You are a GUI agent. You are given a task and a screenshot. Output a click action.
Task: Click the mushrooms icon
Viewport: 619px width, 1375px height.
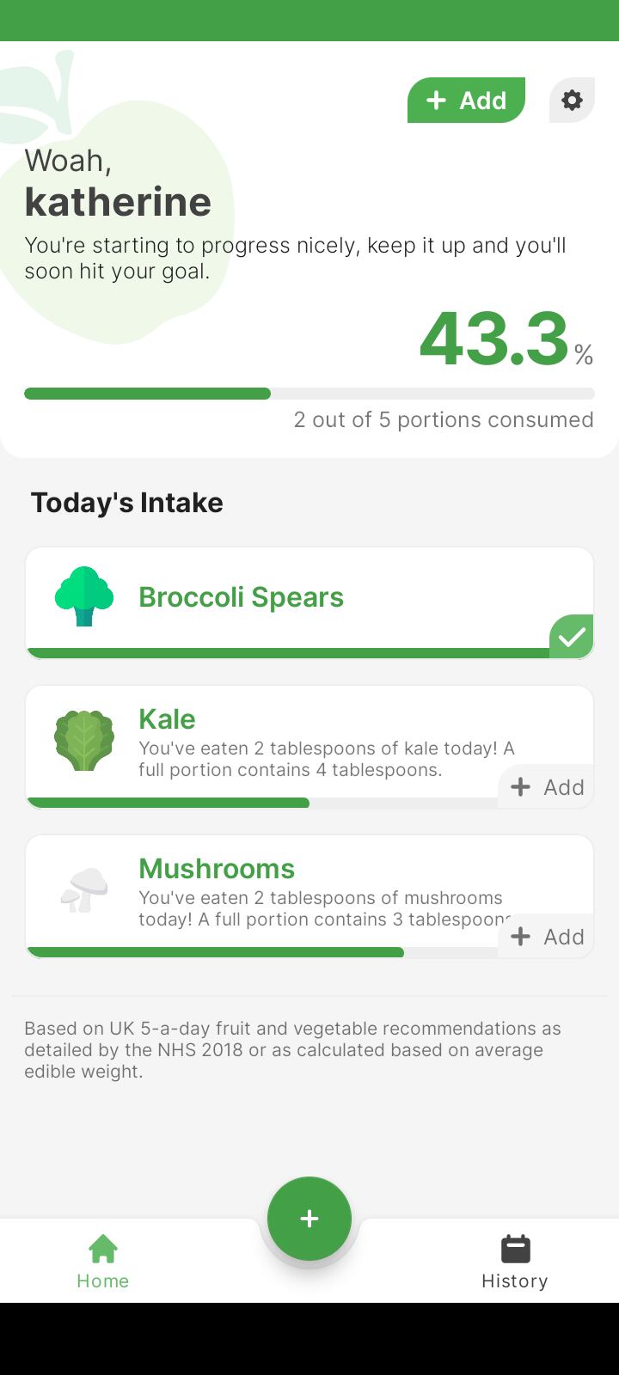[x=84, y=889]
